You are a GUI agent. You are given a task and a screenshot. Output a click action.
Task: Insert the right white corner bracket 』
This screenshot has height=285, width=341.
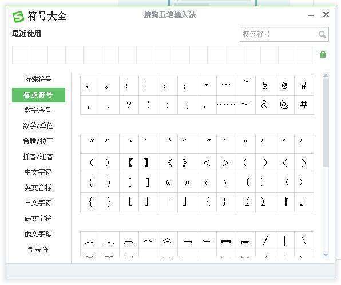click(304, 202)
